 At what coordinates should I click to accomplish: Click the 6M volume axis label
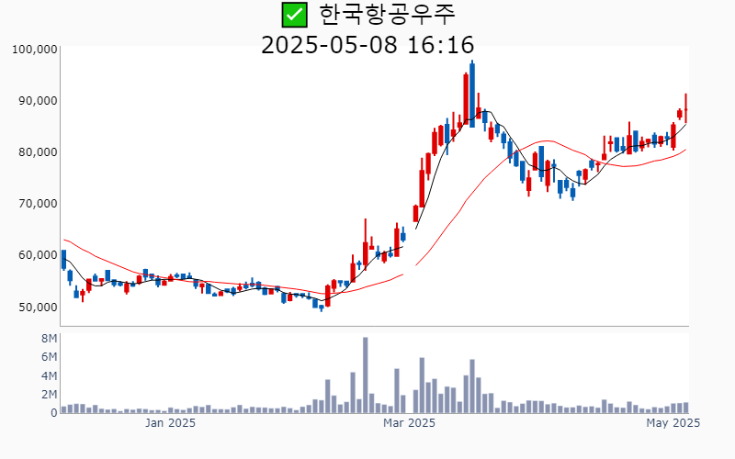50,357
